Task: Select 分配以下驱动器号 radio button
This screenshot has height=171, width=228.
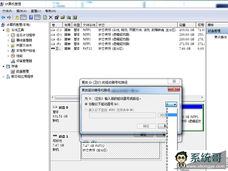Action: point(86,104)
